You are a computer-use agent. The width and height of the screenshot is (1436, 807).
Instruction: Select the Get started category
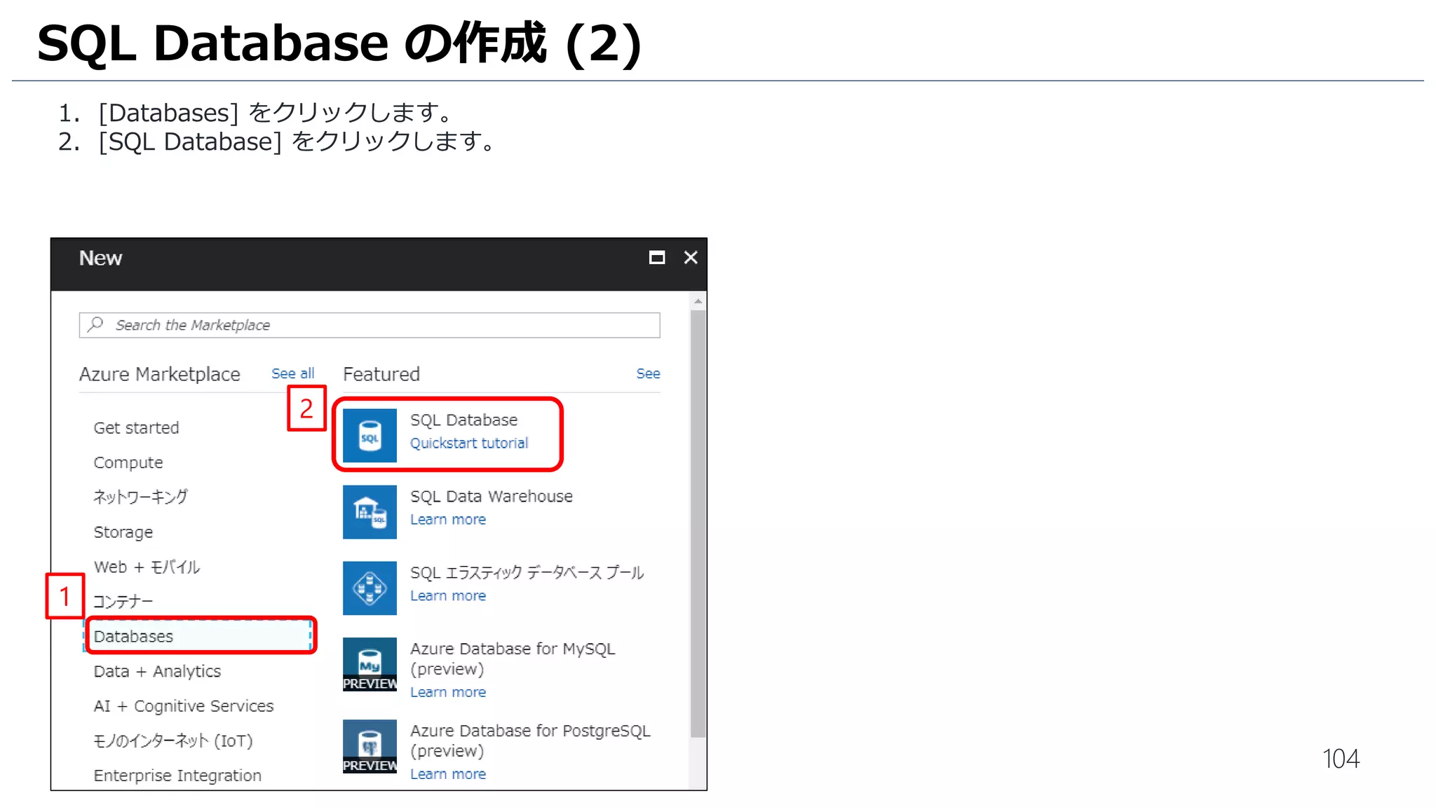click(136, 427)
